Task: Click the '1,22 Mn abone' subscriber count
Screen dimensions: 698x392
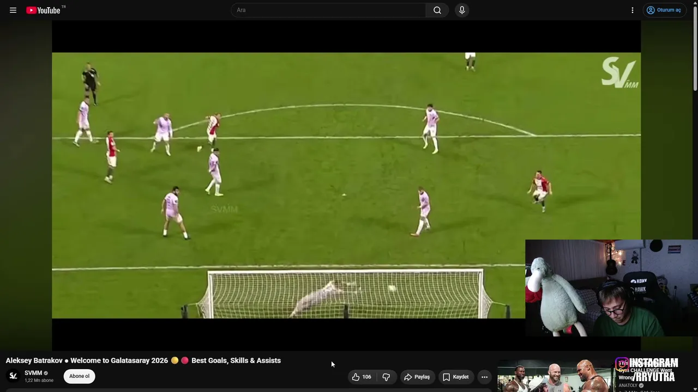Action: (39, 381)
